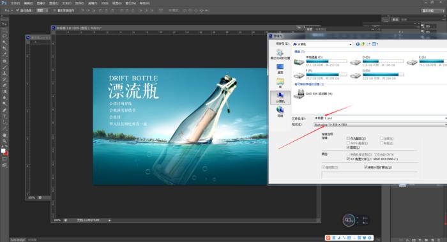Click the 93 percent circular monitor widget
Viewport: 447px width, 242px height.
point(349,220)
